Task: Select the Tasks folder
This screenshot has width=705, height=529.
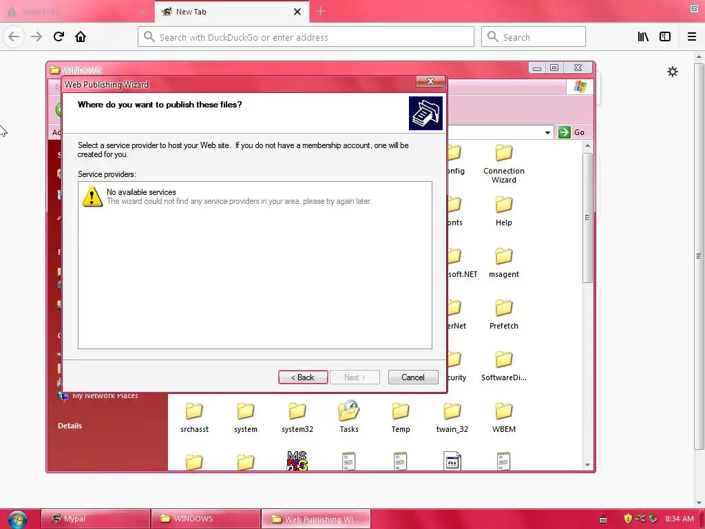Action: point(349,418)
